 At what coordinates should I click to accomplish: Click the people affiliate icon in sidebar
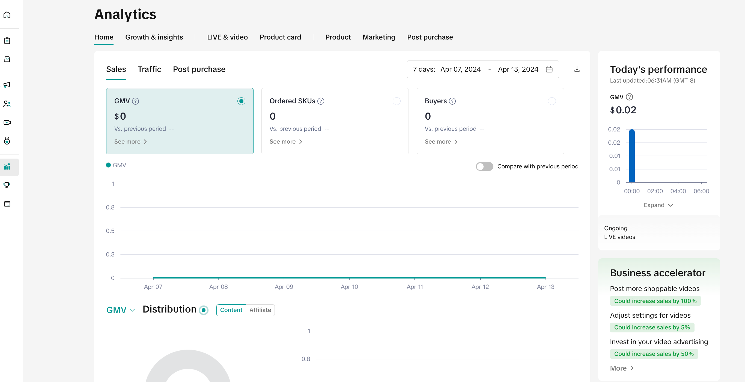pyautogui.click(x=7, y=104)
